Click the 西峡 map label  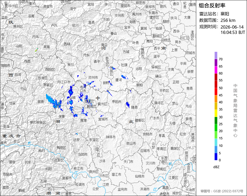67,44
